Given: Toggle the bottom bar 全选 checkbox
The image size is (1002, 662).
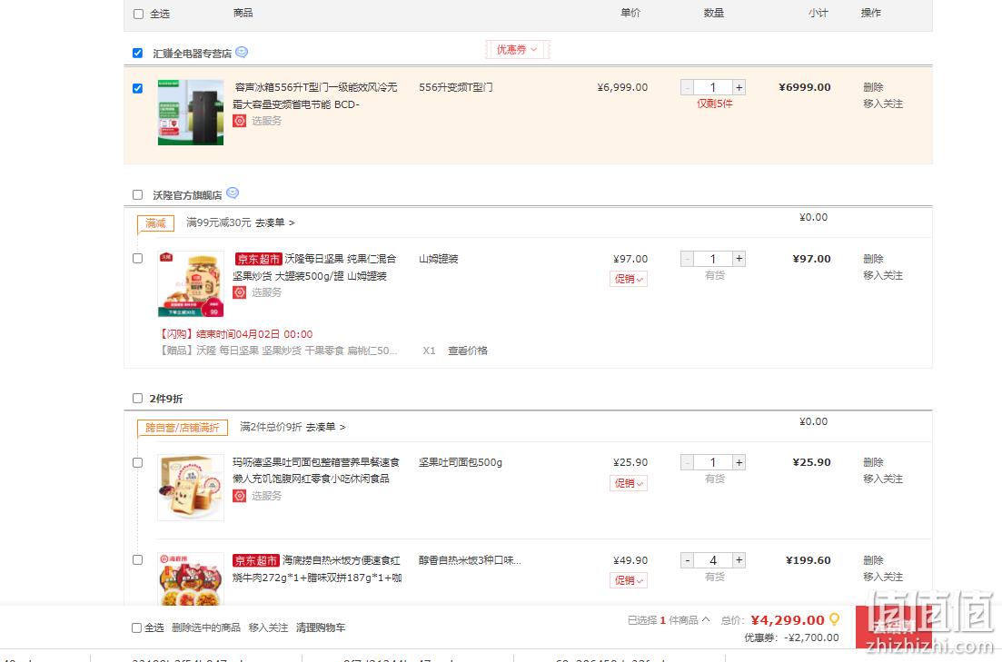Looking at the screenshot, I should tap(136, 628).
